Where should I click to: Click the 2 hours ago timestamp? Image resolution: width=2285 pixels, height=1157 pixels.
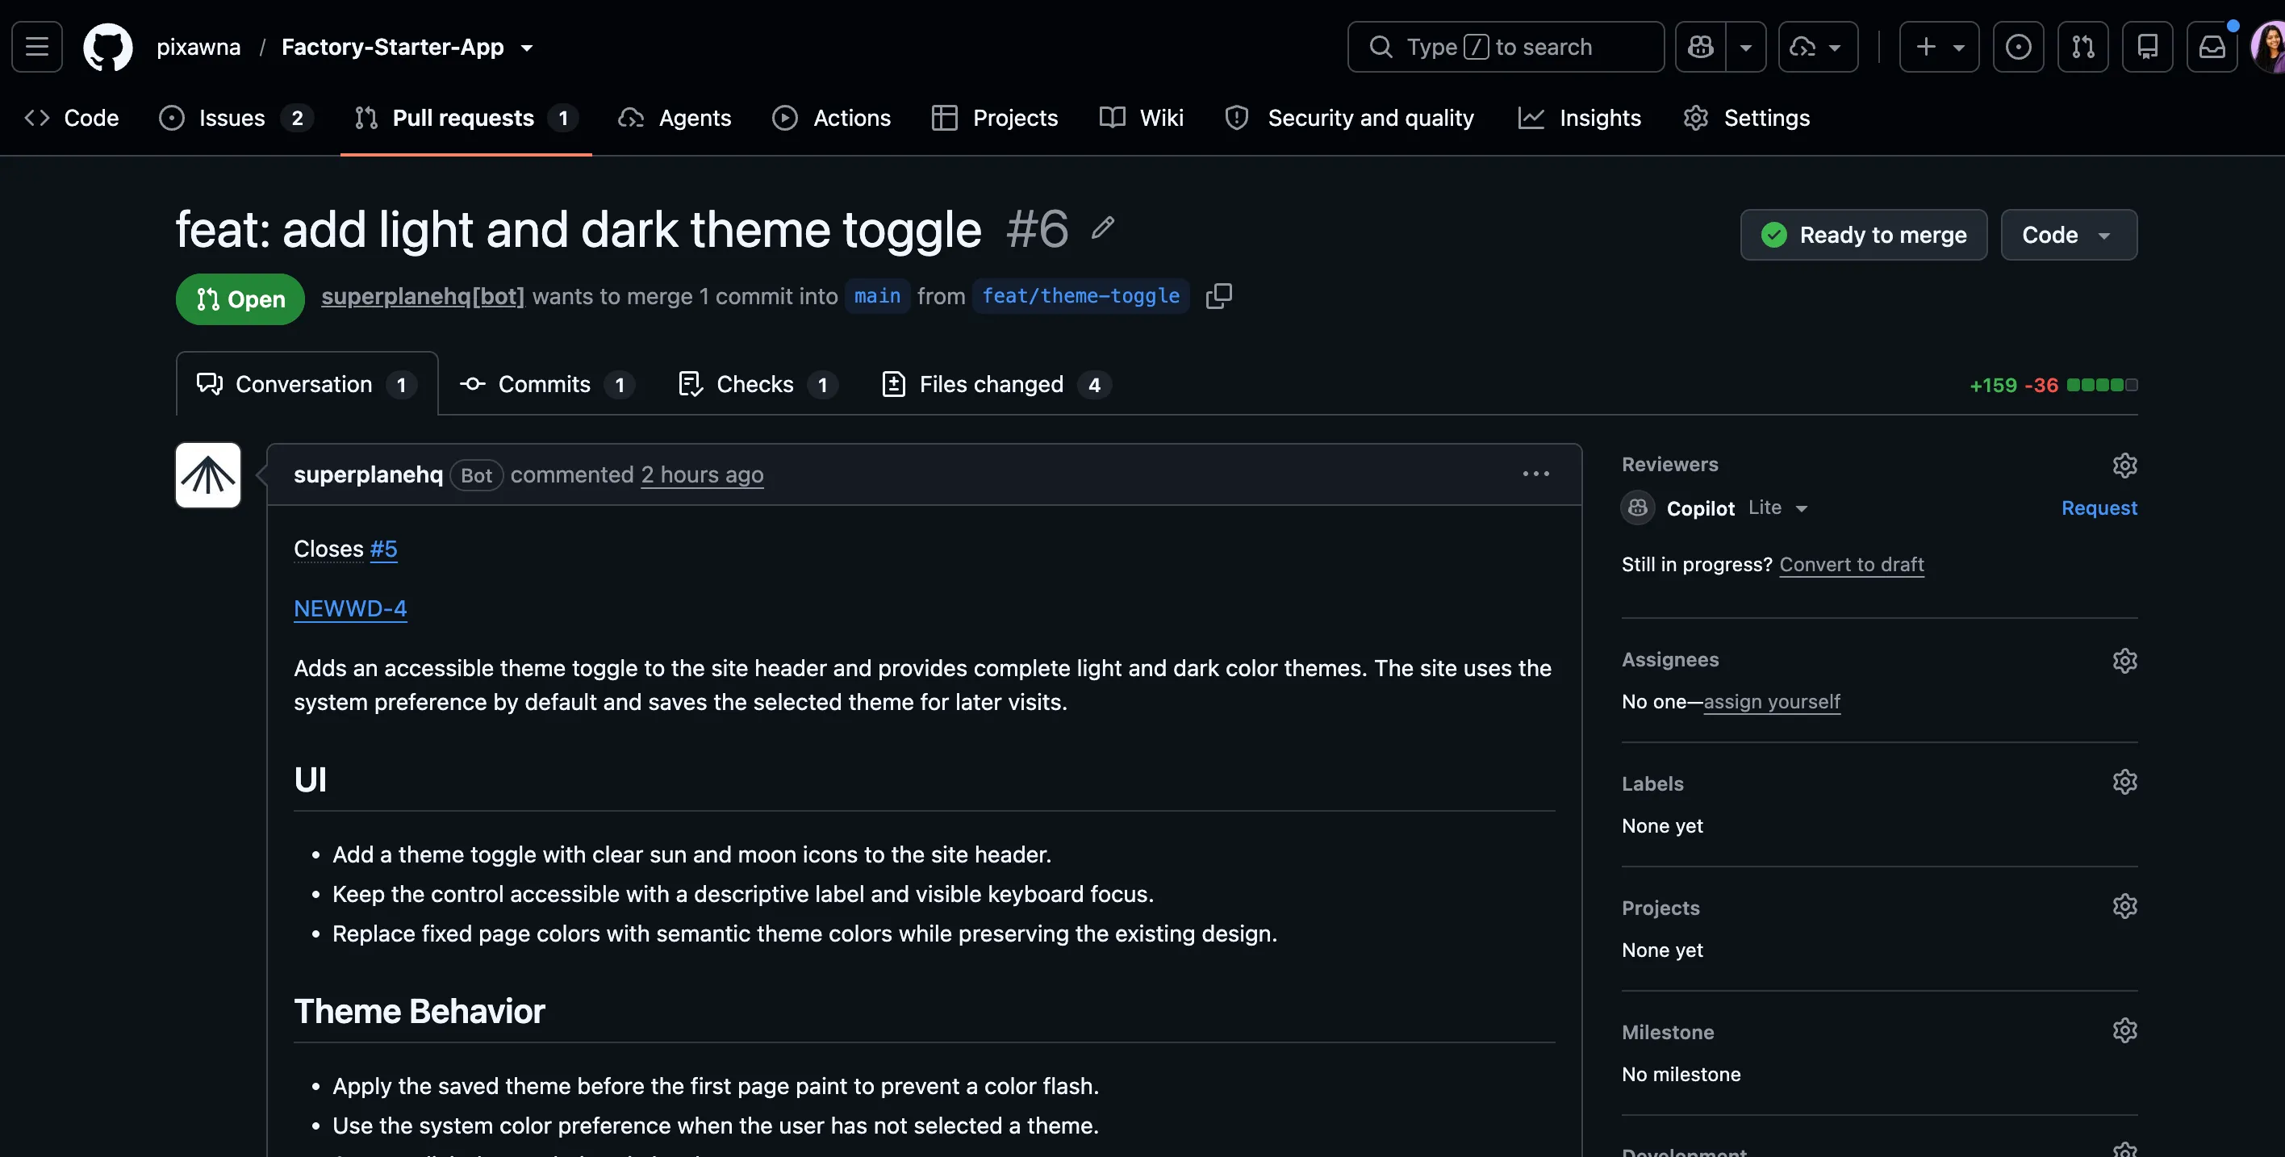(x=702, y=474)
